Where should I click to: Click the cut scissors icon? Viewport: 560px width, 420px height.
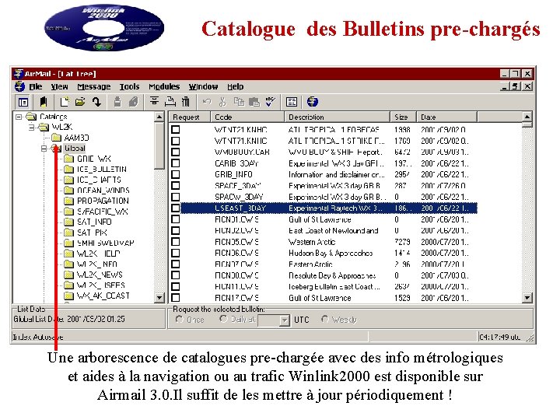click(x=222, y=102)
